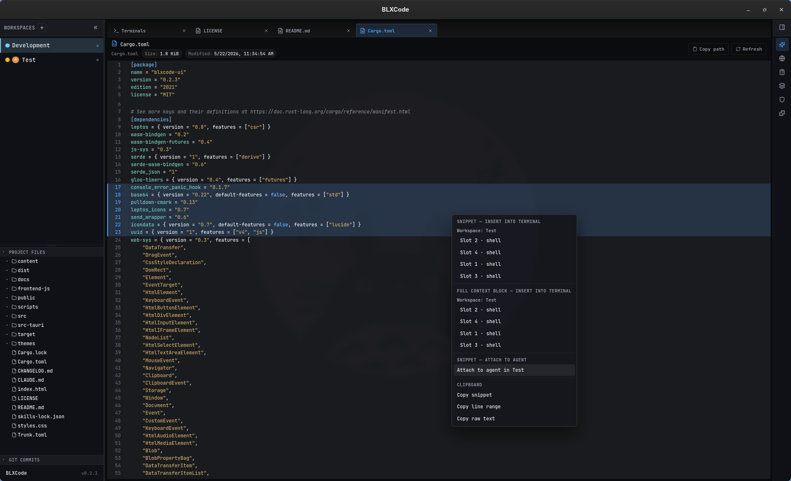Toggle the right side panel layout icon
Viewport: 791px width, 481px height.
pos(782,27)
